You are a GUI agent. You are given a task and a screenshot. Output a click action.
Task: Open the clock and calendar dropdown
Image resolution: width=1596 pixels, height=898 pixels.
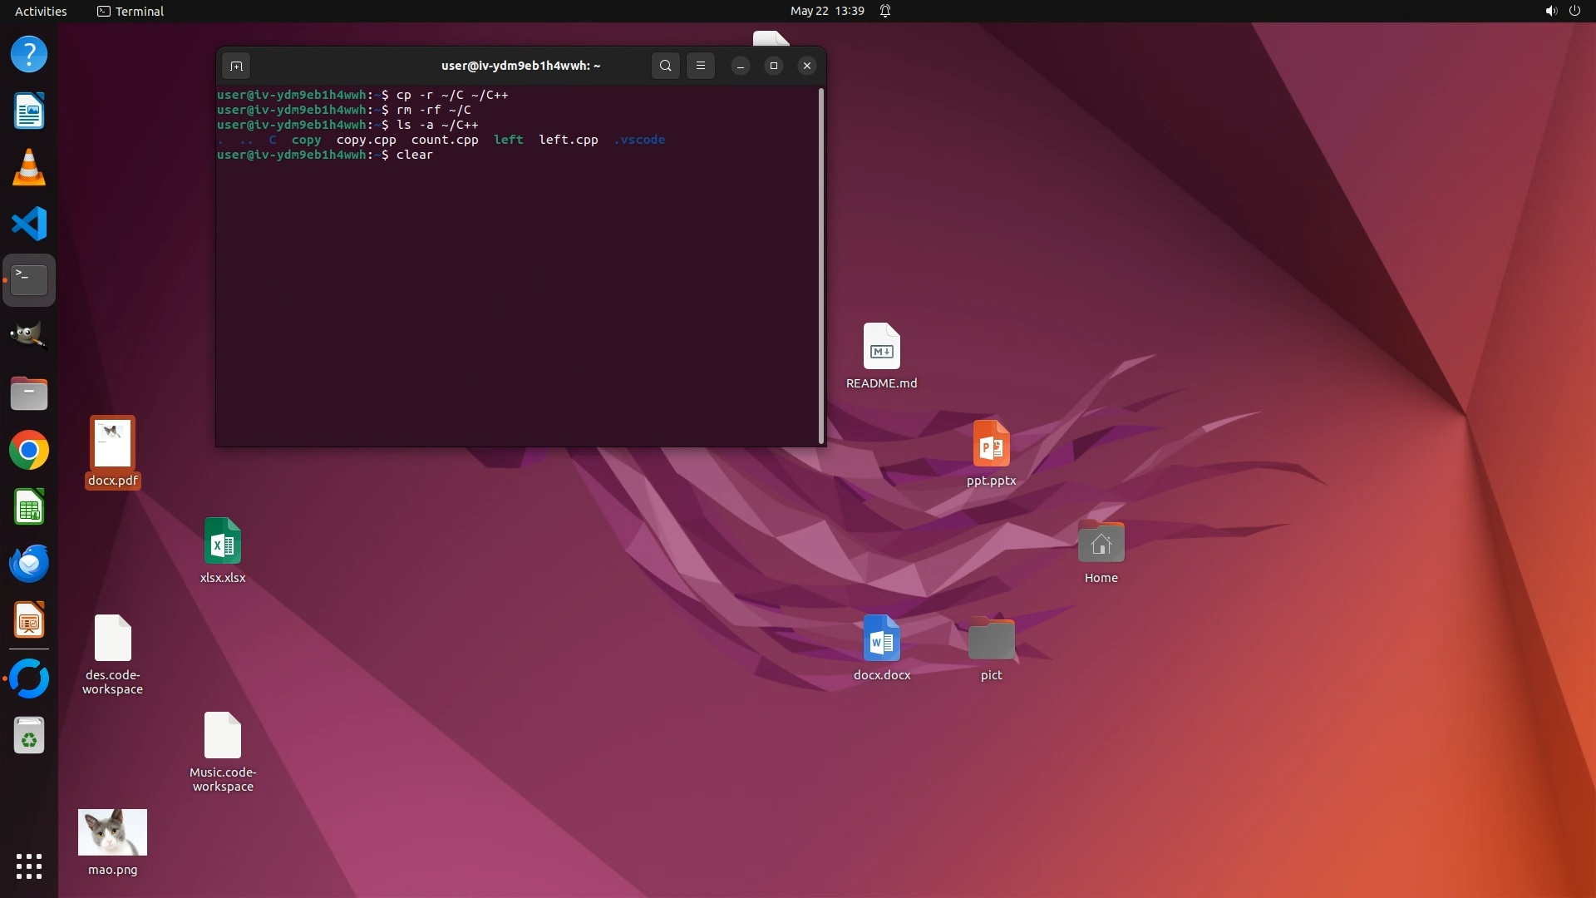tap(826, 11)
